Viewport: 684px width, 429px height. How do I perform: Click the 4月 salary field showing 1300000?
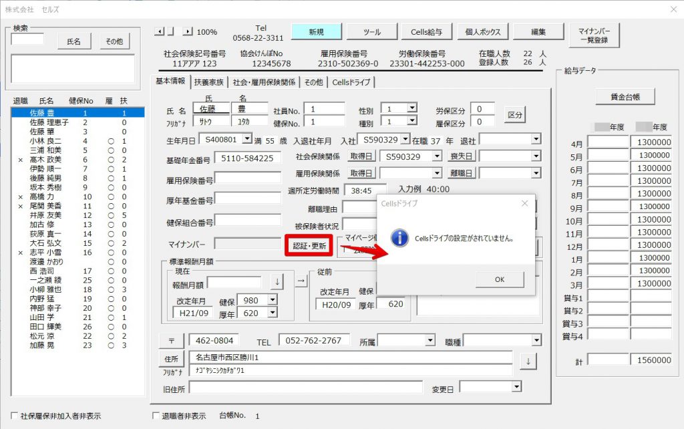(x=651, y=142)
